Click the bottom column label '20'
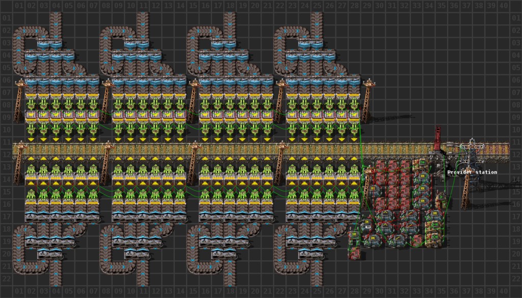Screen dimensions: 522x298 coord(255,291)
